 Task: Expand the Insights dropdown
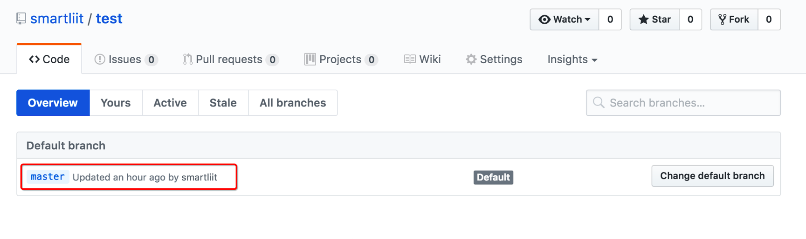coord(572,60)
